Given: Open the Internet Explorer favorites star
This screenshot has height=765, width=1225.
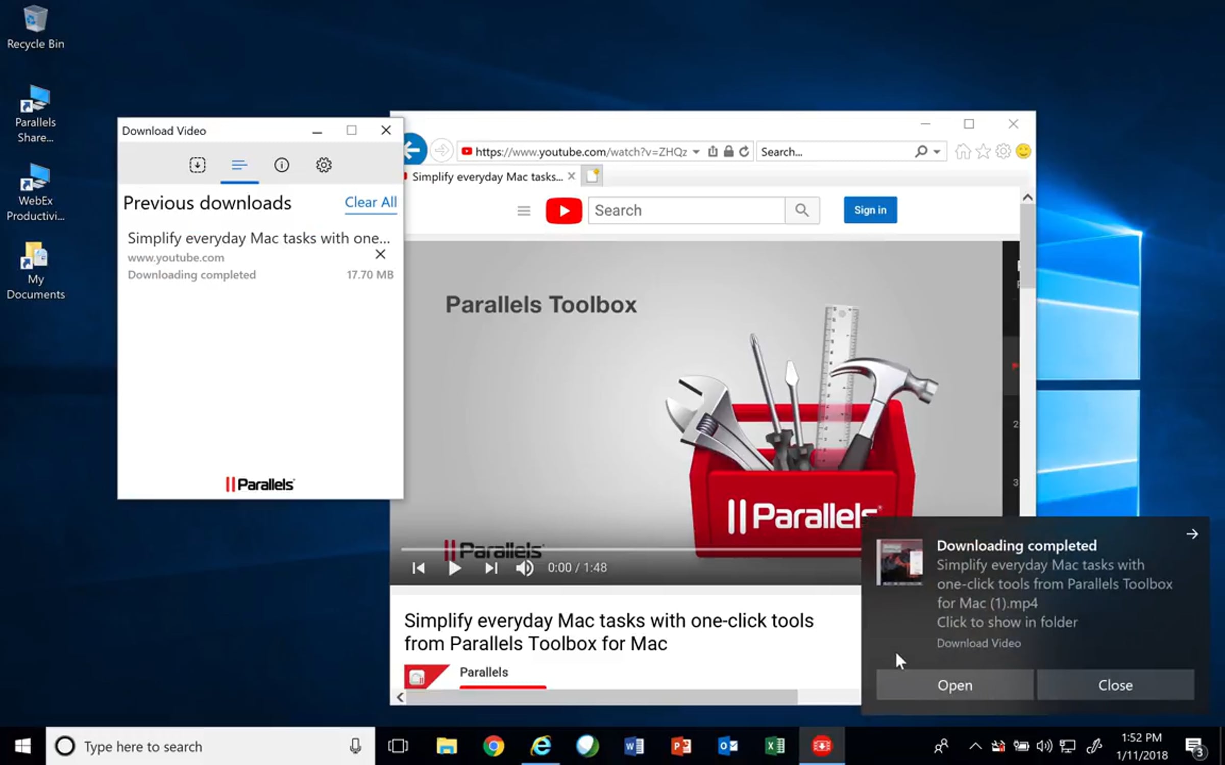Looking at the screenshot, I should [x=983, y=151].
